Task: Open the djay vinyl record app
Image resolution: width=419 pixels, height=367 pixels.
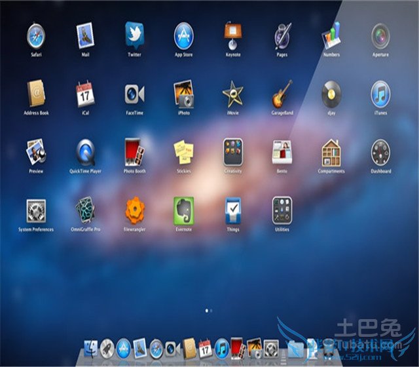Action: tap(331, 94)
